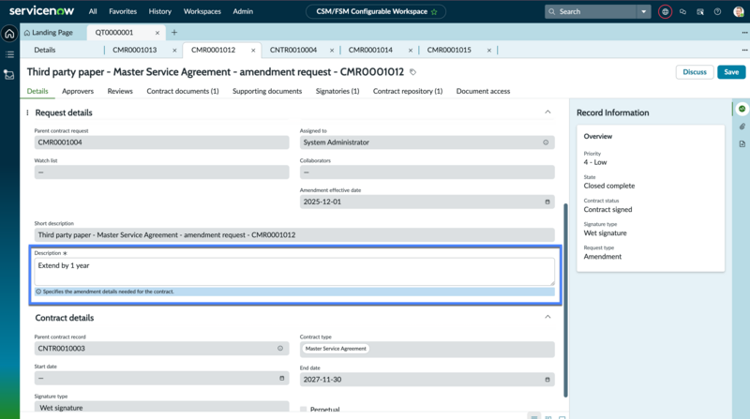Open the chat icon in header
750x419 pixels.
tap(682, 11)
